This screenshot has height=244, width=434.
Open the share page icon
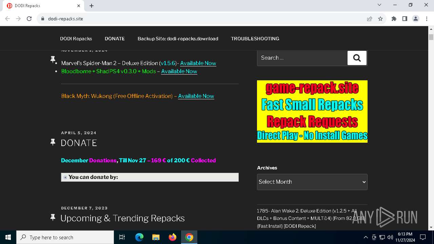click(370, 19)
